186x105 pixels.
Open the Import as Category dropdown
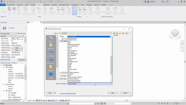pos(90,84)
